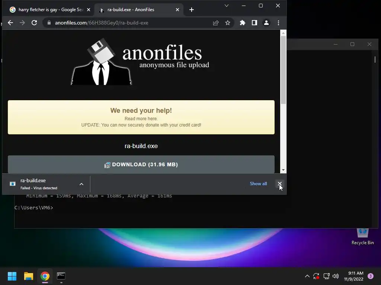
Task: Open the network status tray icon
Action: point(326,276)
